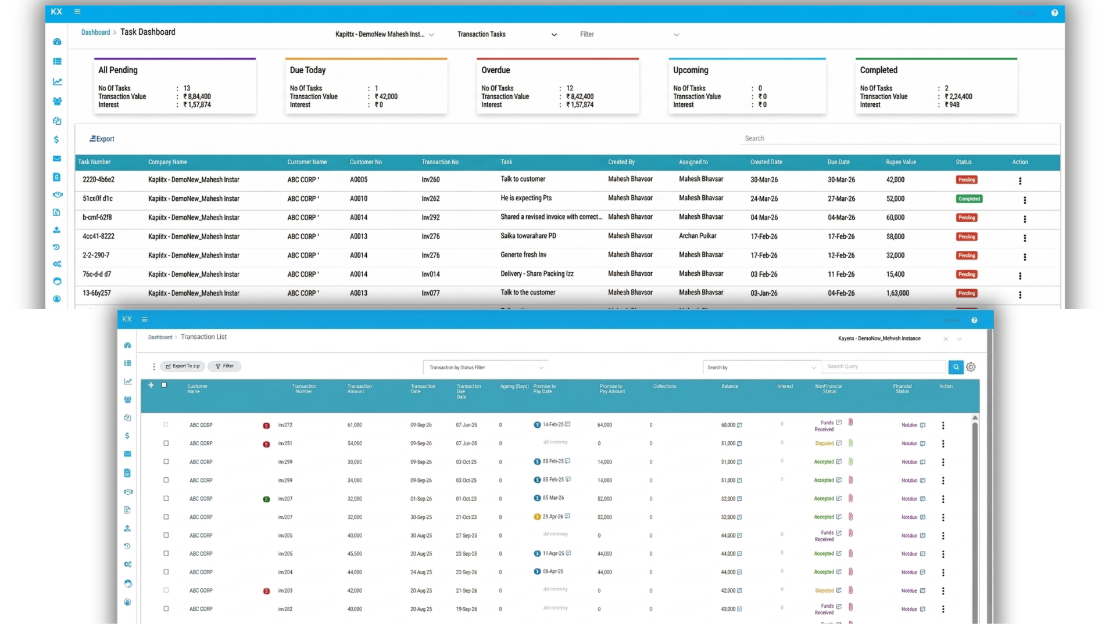Screen dimensions: 1116x627
Task: Click the analytics chart icon in upper sidebar
Action: tap(57, 82)
